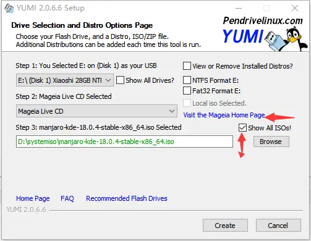Viewport: 311px width, 241px height.
Task: Close the YUMI Setup window
Action: 295,8
